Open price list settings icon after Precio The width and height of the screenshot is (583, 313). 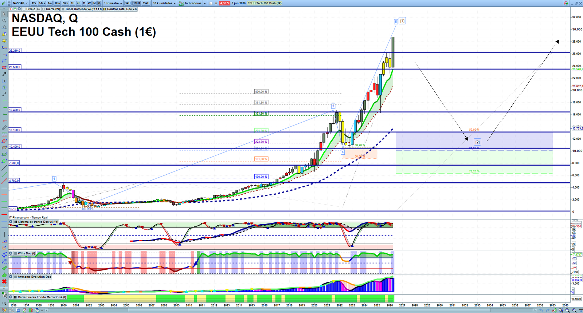pos(39,9)
